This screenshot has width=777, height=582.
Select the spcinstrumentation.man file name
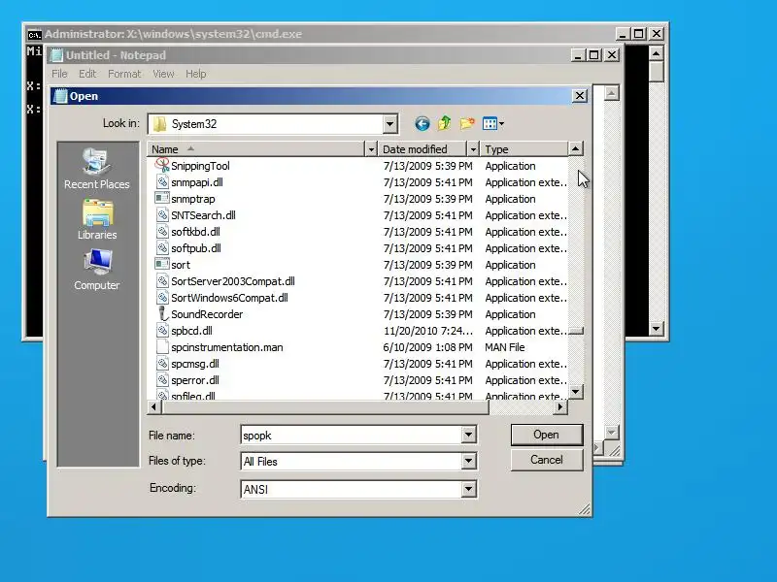point(227,347)
